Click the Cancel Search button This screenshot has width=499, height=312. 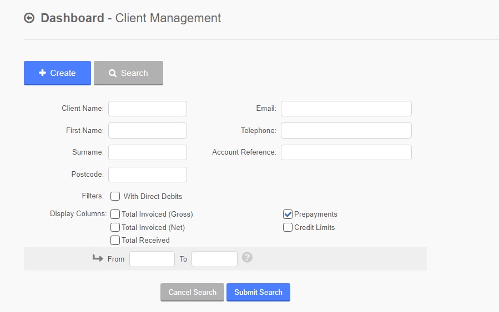pos(192,292)
